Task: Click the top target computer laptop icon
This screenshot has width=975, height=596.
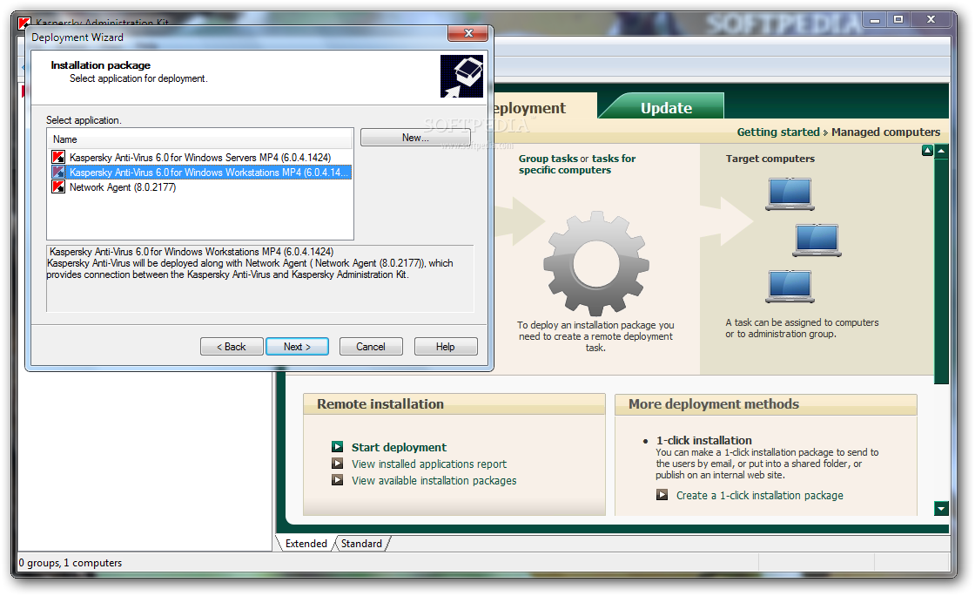Action: (790, 194)
